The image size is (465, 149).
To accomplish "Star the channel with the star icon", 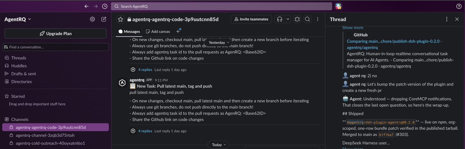I will 121,19.
